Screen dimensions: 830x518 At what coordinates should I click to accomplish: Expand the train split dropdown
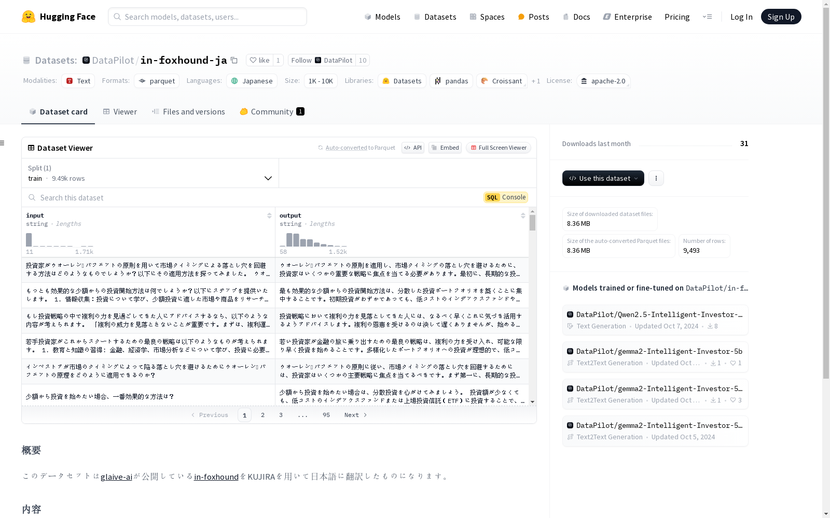[x=150, y=173]
